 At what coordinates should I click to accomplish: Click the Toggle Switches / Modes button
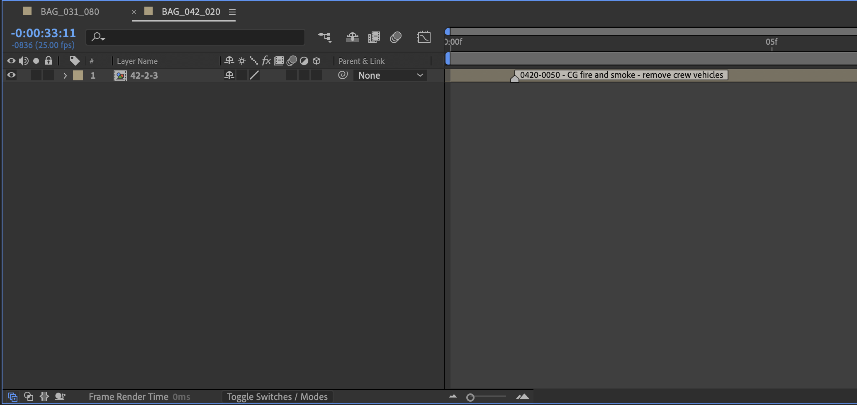tap(277, 397)
